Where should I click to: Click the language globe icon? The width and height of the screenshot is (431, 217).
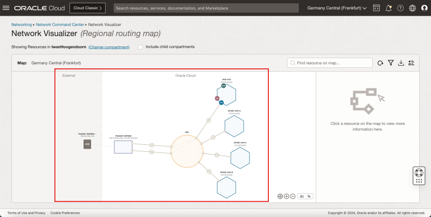point(412,8)
